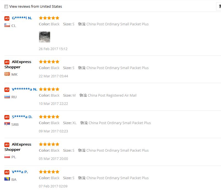Click the A3 badge beside G*****l N.
This screenshot has height=191, width=221.
click(7, 18)
